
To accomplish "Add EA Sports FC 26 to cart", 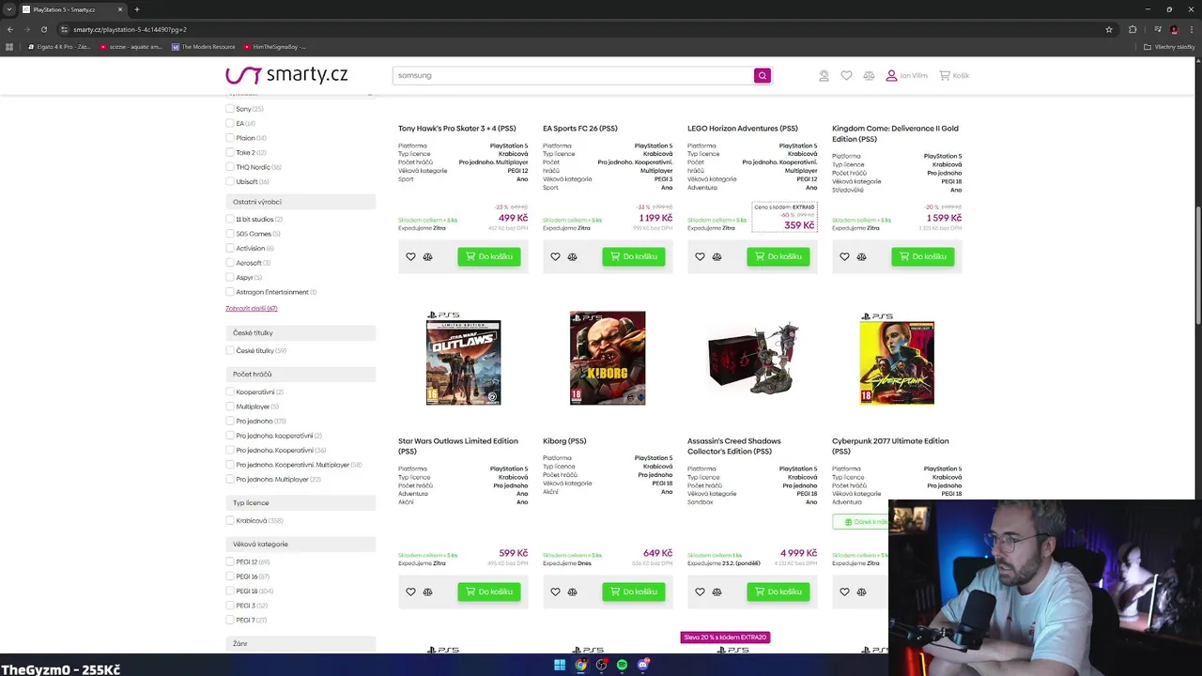I will point(634,256).
